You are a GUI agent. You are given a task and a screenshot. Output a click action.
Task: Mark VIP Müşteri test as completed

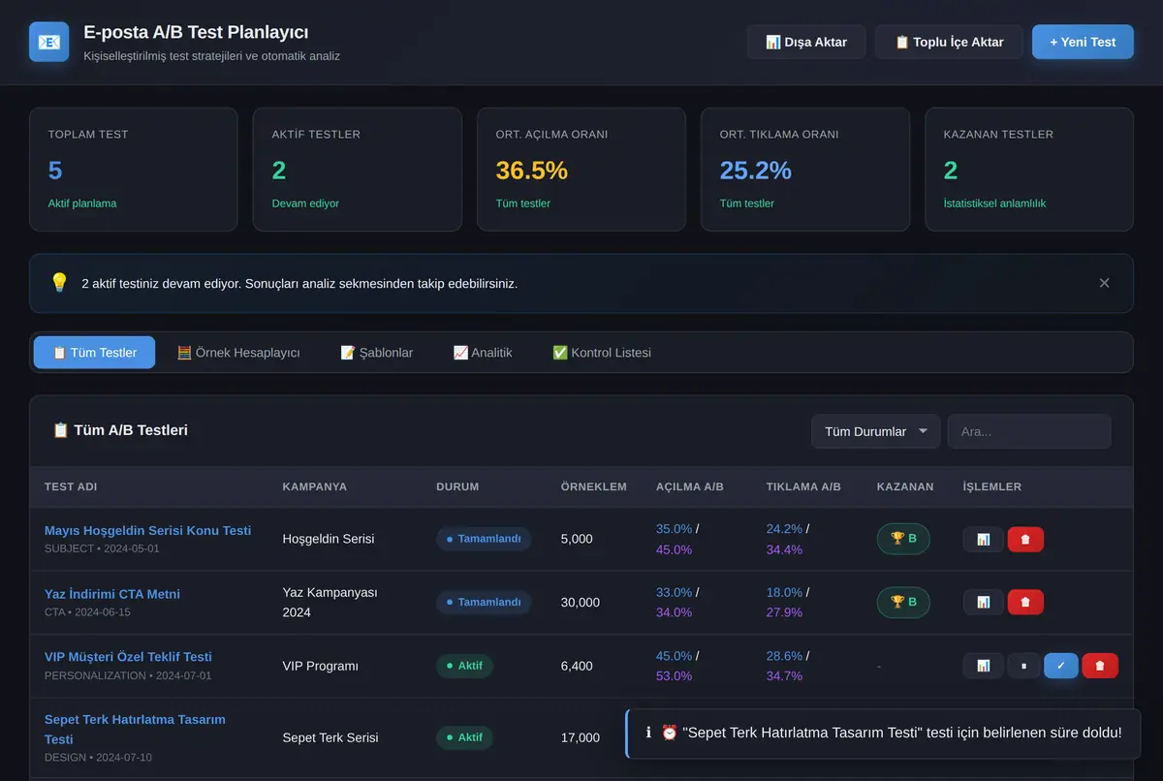click(x=1061, y=666)
